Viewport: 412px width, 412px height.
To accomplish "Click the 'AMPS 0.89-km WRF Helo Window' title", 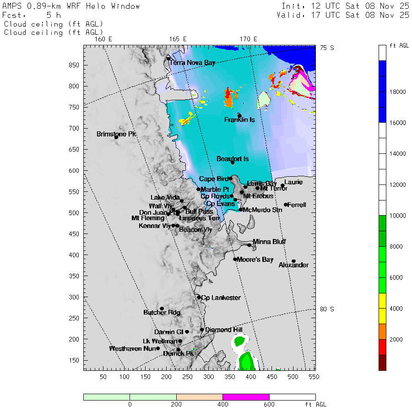I will (x=71, y=6).
